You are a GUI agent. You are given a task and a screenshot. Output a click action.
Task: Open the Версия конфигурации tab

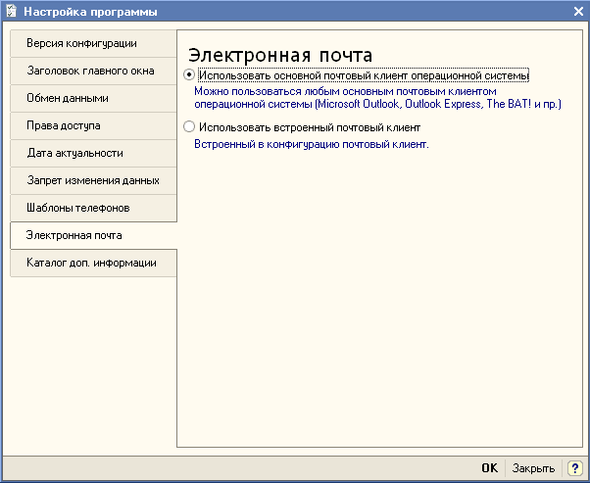pos(93,44)
